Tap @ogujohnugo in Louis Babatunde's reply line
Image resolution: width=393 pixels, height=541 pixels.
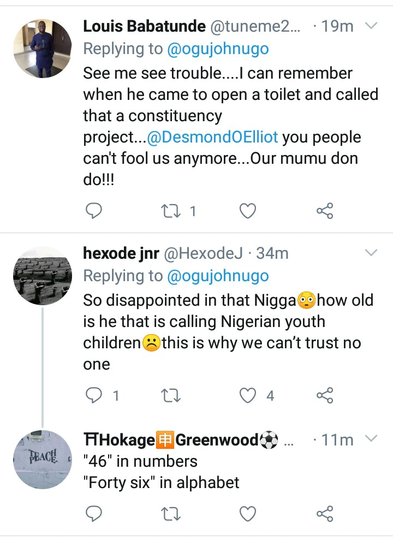(218, 49)
